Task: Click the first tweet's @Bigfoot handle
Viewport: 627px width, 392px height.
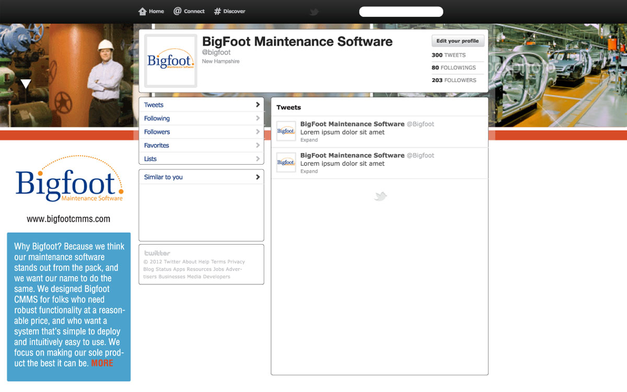Action: point(420,124)
